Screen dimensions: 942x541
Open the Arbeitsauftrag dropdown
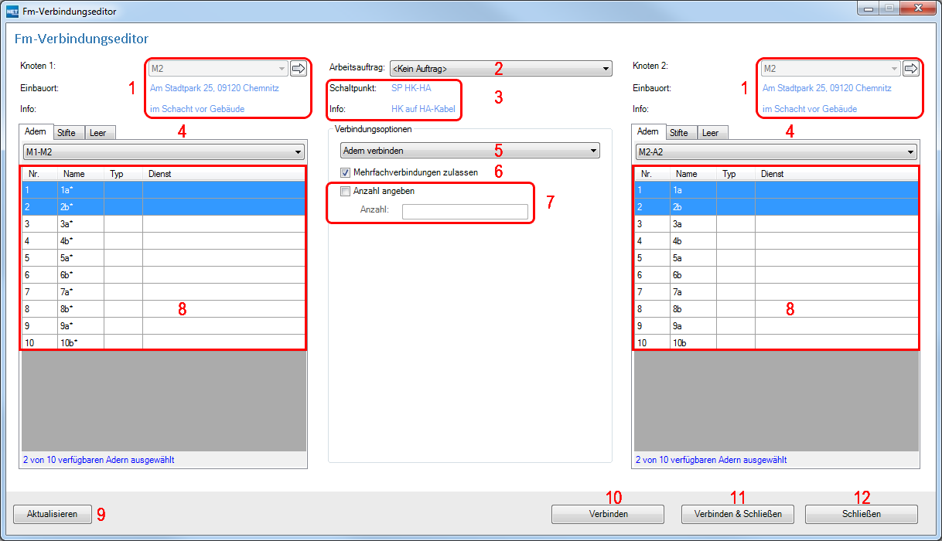500,69
